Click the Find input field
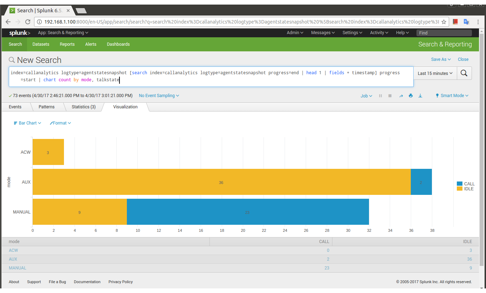This screenshot has height=293, width=486. point(444,33)
